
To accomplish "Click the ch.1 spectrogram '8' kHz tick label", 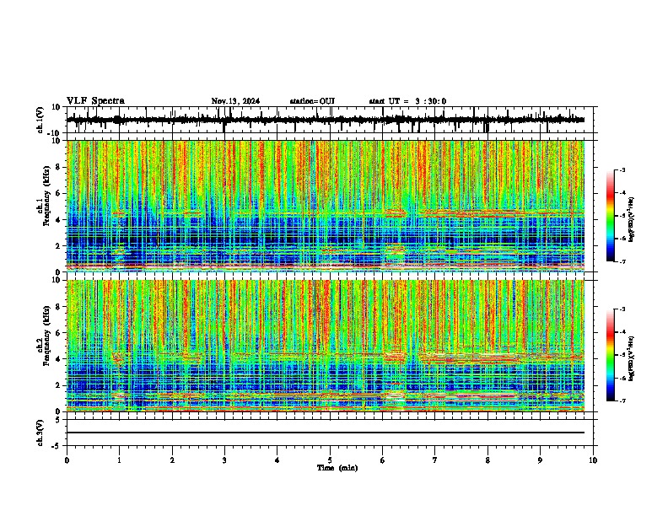I will point(59,167).
